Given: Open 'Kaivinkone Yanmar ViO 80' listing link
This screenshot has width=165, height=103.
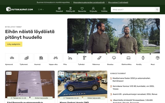Looking at the screenshot, I should (x=134, y=88).
